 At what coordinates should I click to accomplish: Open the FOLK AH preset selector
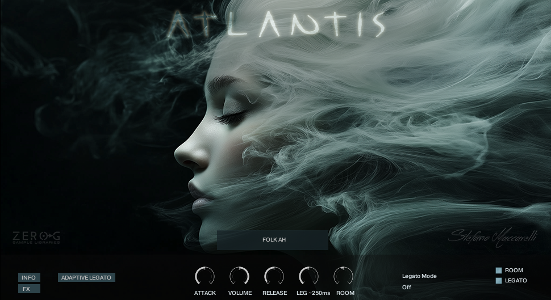pyautogui.click(x=273, y=240)
